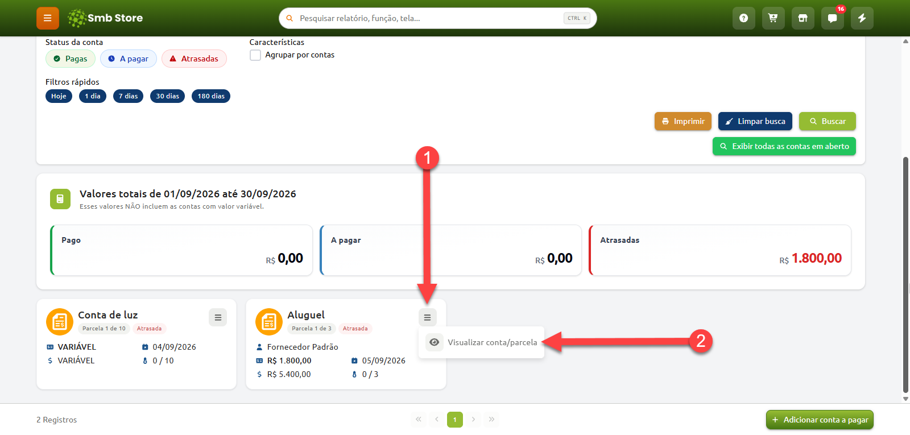Go to the previous results page
910x435 pixels.
pyautogui.click(x=437, y=420)
